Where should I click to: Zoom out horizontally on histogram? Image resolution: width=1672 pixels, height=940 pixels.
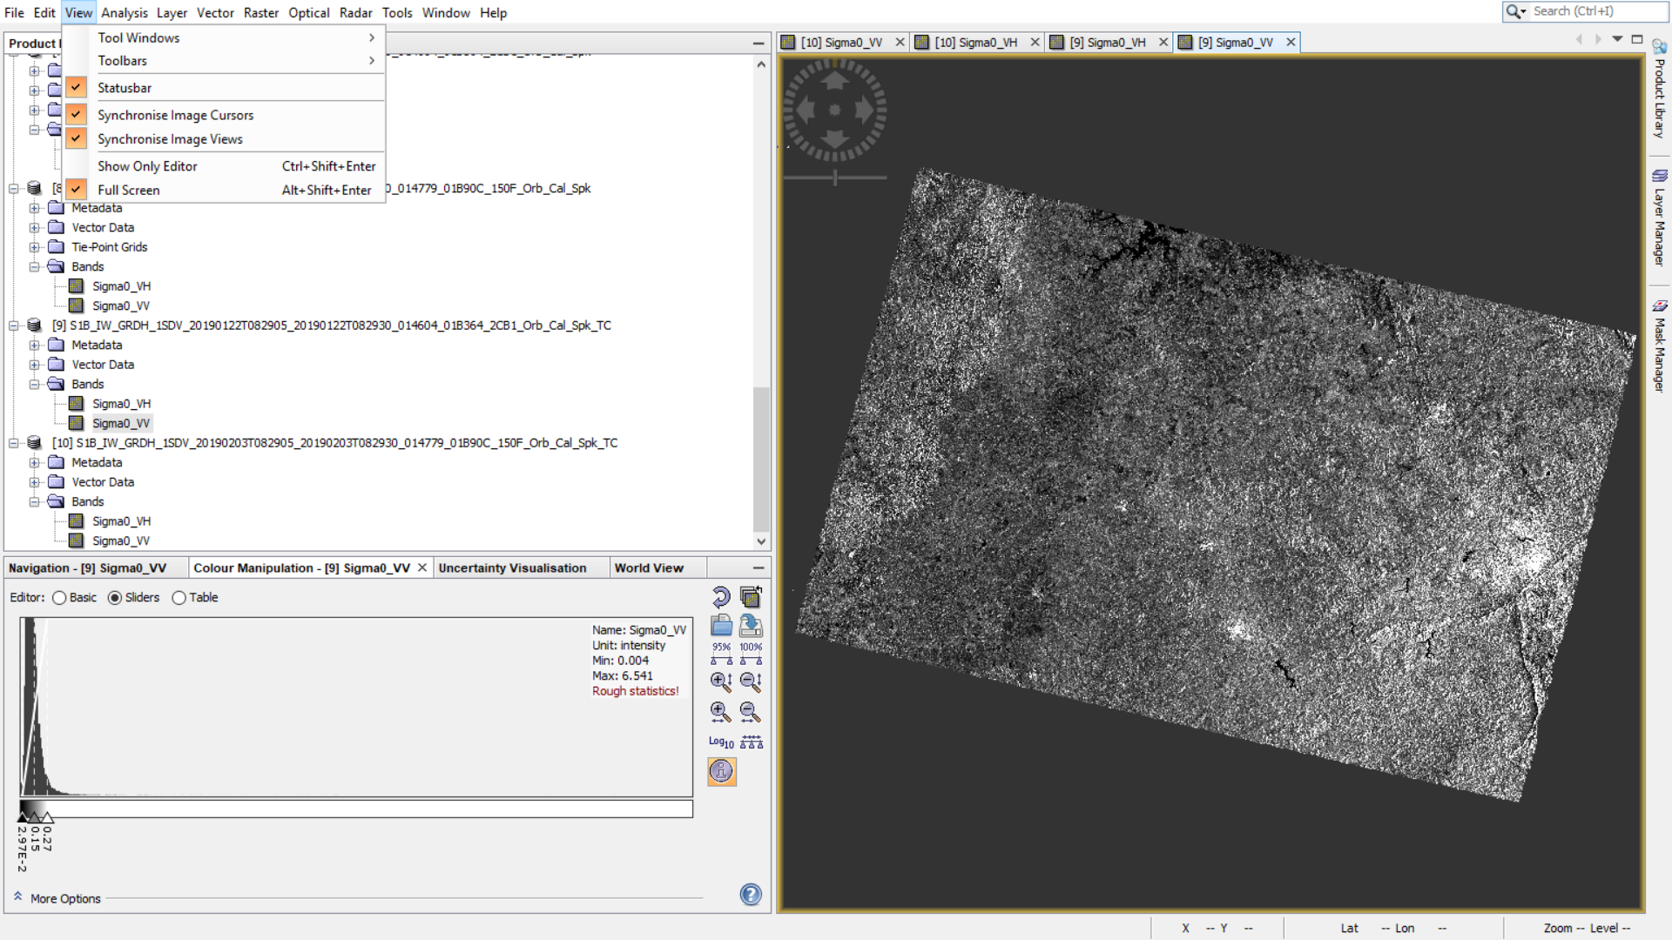click(751, 712)
